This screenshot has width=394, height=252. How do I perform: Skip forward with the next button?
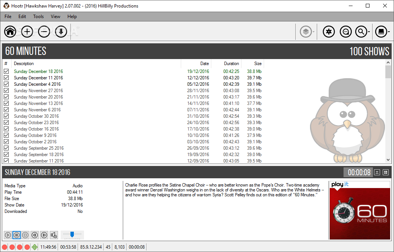tap(44, 235)
